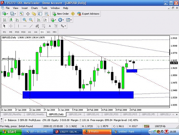Screen dimensions: 179x135
Task: Open the Charts menu
Action: pyautogui.click(x=34, y=8)
